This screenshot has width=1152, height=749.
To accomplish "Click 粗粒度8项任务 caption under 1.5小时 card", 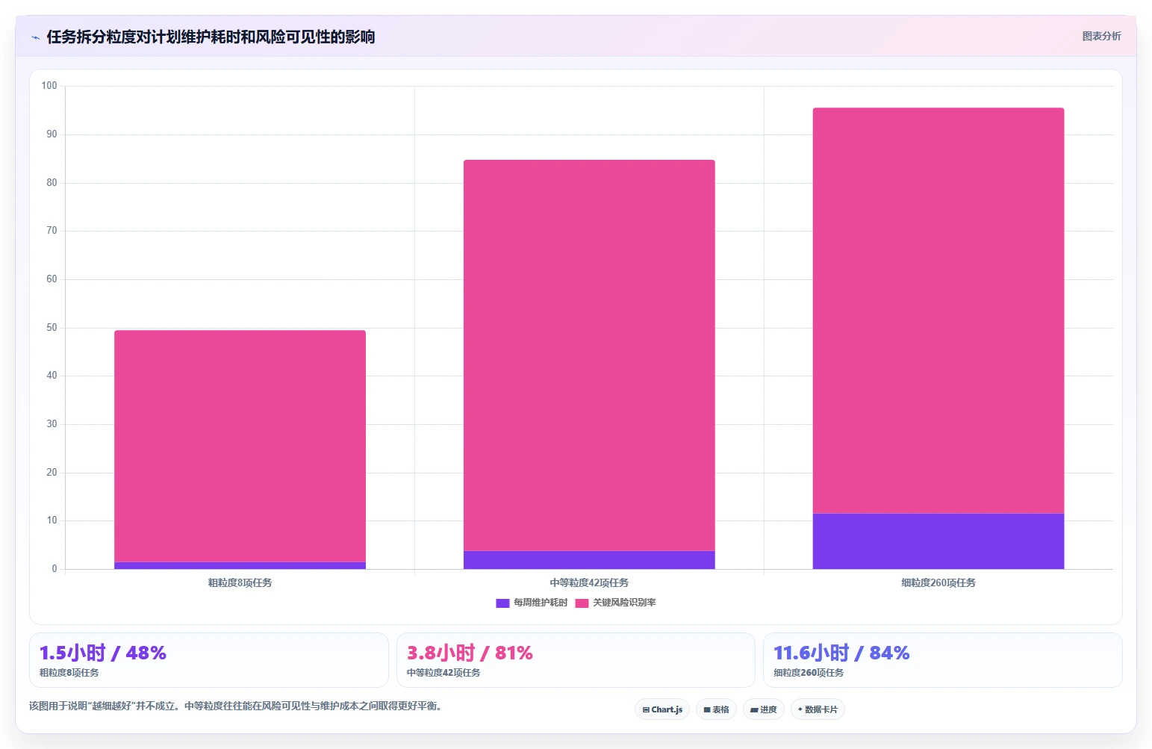I will (x=69, y=673).
